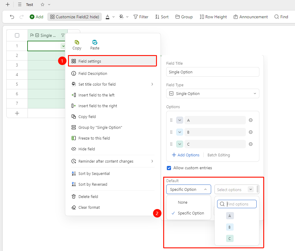Click Add Options link
This screenshot has height=251, width=295.
(x=186, y=155)
